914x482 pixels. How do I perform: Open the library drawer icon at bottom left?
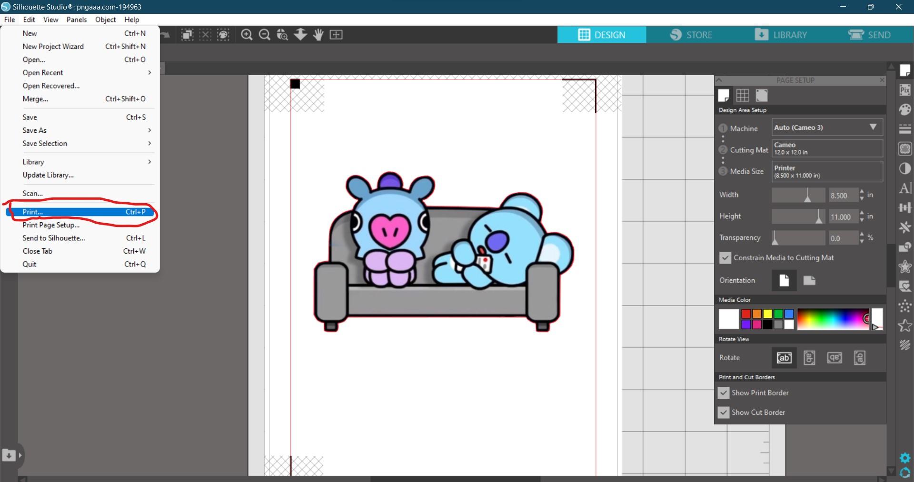tap(9, 455)
